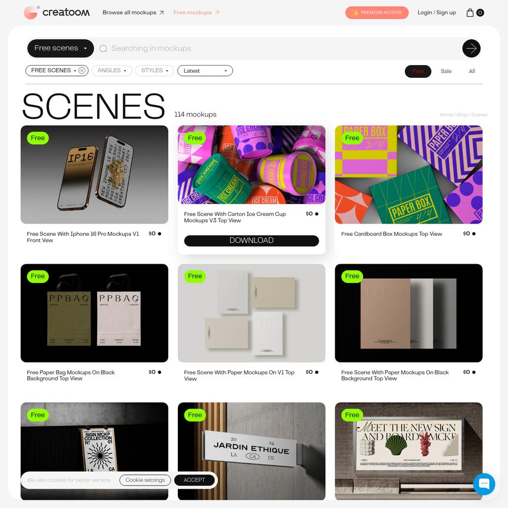Expand the Free scenes category dropdown
Image resolution: width=508 pixels, height=508 pixels.
pyautogui.click(x=60, y=48)
